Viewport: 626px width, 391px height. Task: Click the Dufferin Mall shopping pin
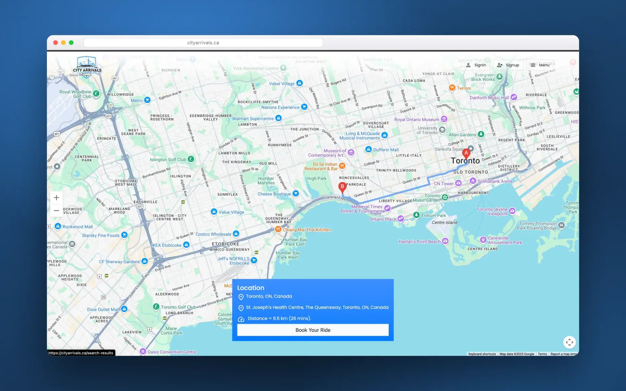tap(368, 149)
